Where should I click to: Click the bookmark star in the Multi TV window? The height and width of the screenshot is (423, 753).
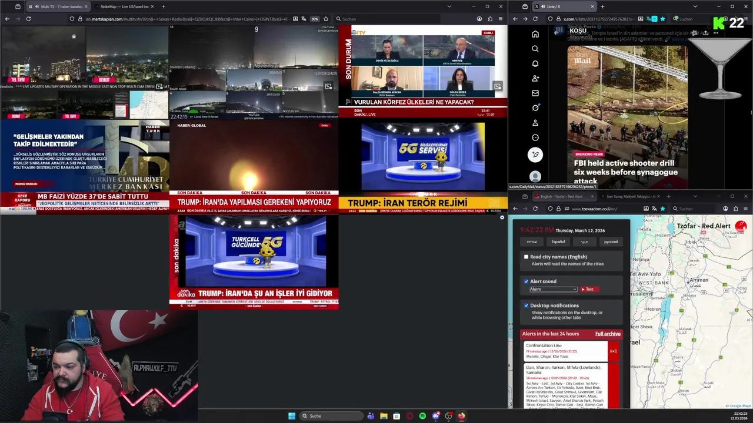tap(325, 19)
